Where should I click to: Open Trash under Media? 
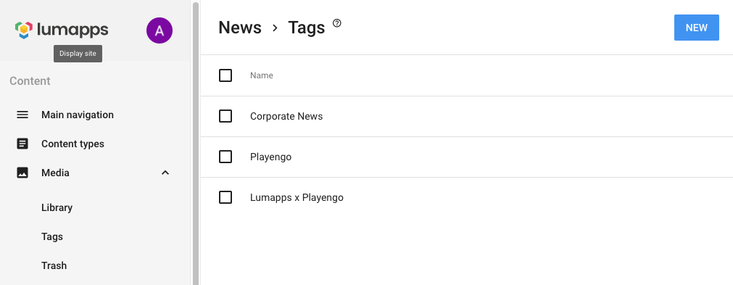[x=54, y=265]
